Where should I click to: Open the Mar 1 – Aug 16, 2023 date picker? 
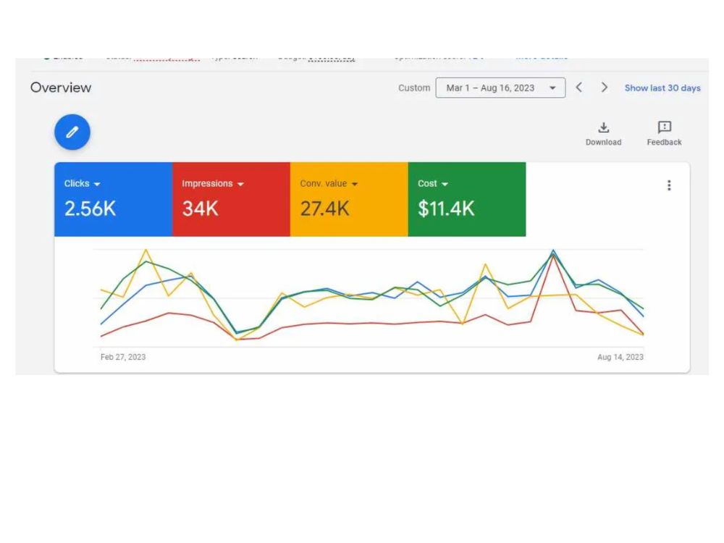[x=500, y=88]
